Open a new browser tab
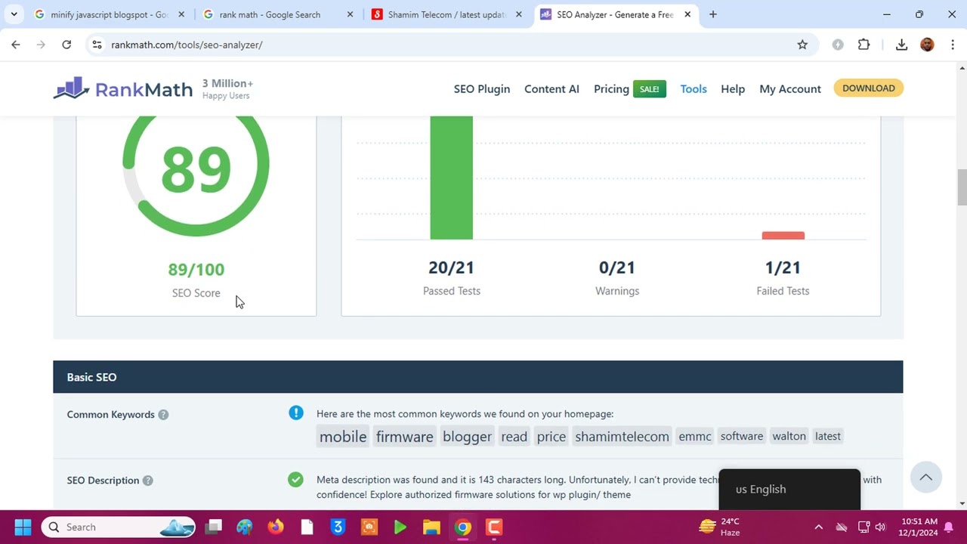The image size is (967, 544). [x=712, y=14]
